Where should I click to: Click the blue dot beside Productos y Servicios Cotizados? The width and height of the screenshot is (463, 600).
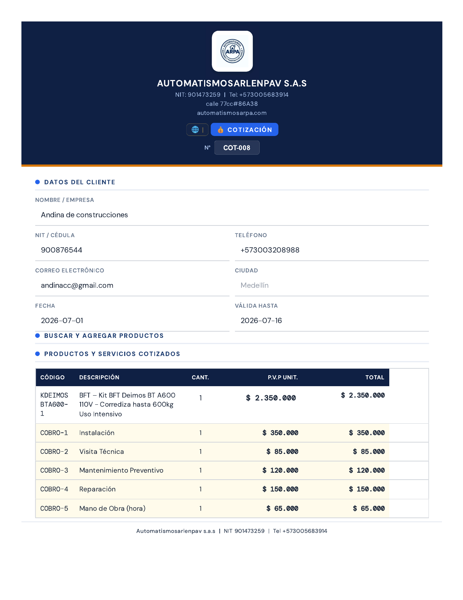pos(37,354)
